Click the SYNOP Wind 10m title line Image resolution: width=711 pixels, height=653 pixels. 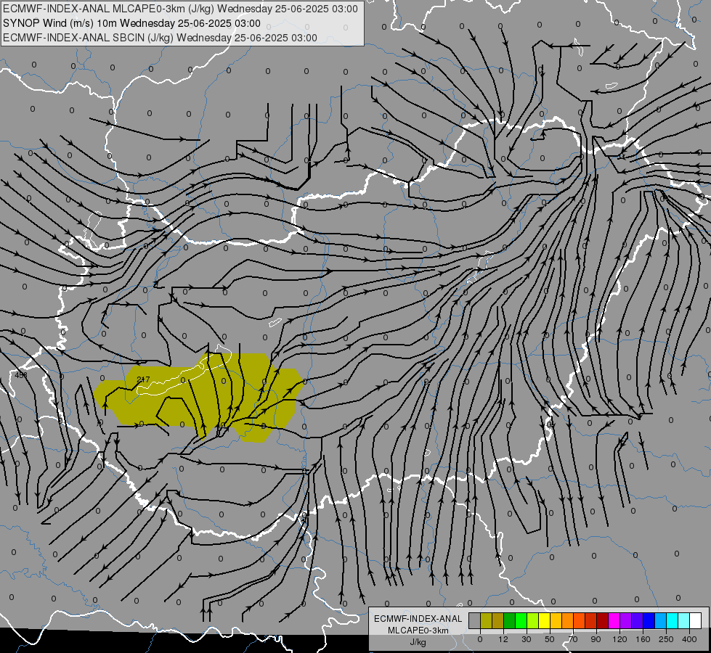[131, 23]
